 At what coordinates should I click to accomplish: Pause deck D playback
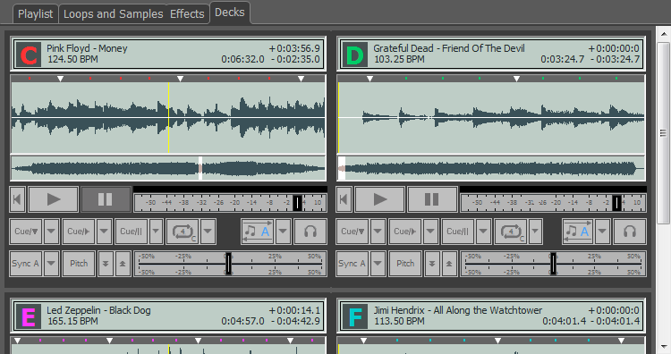pos(432,199)
